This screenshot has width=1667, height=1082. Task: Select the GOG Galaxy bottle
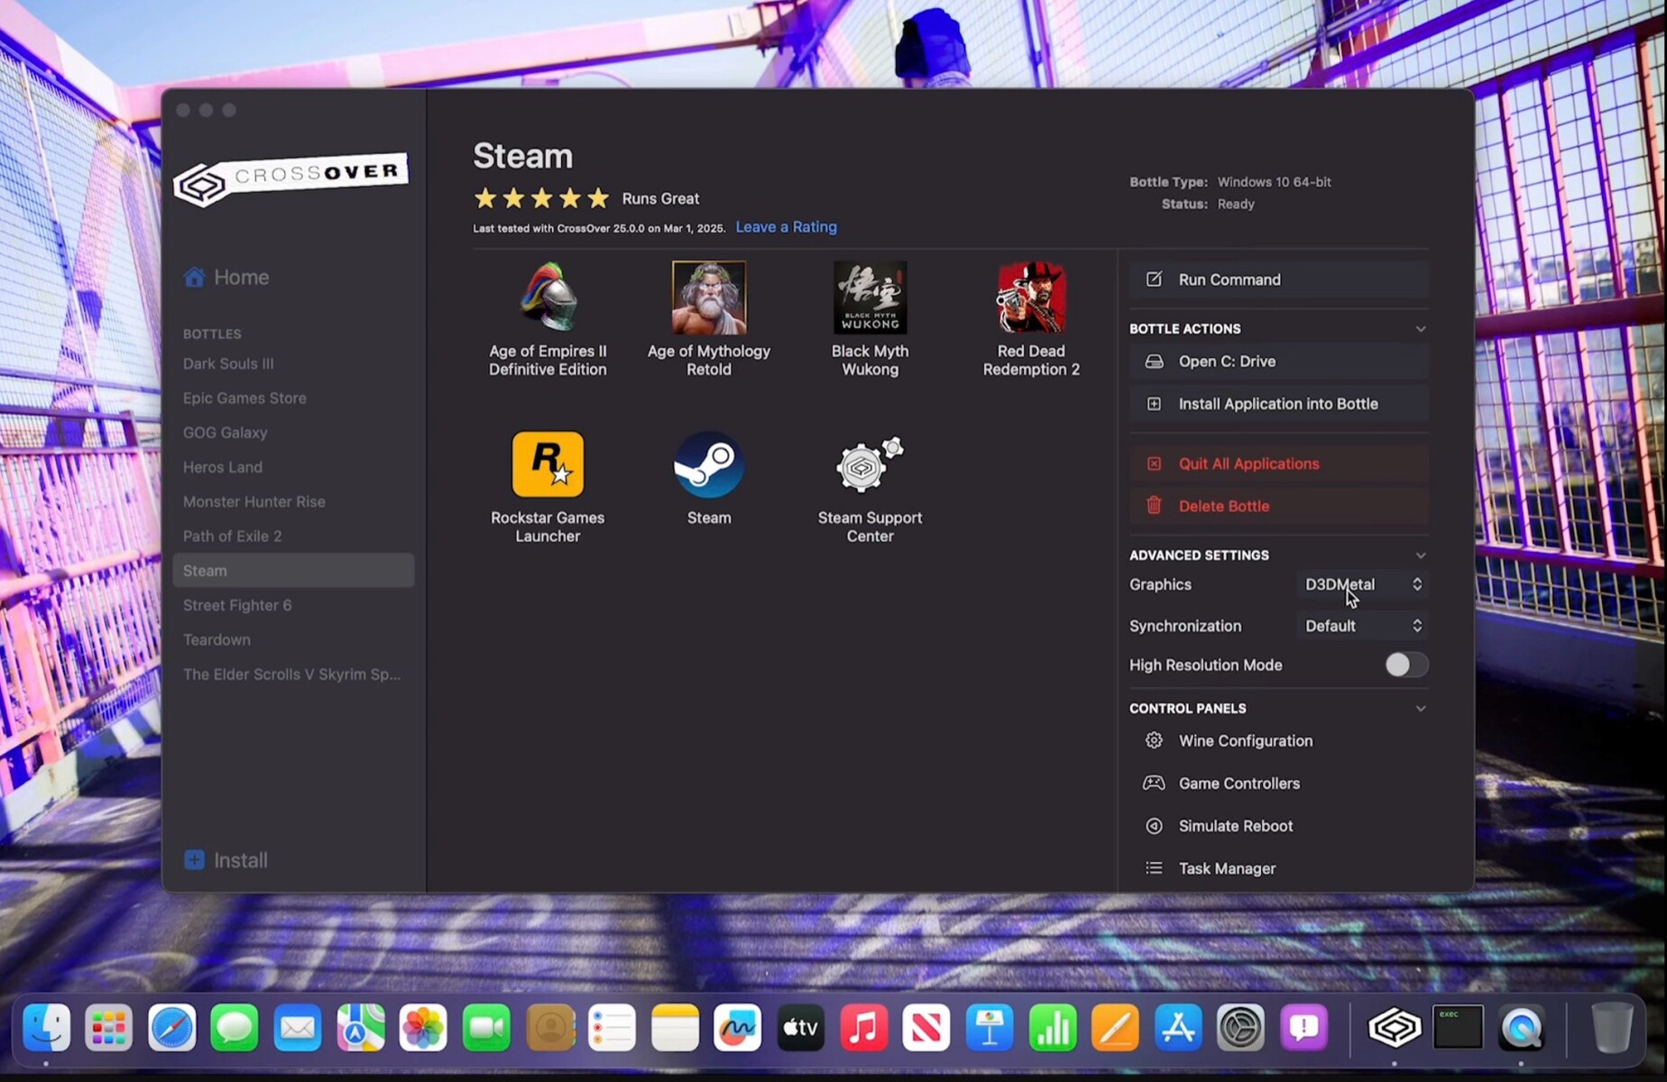tap(293, 432)
